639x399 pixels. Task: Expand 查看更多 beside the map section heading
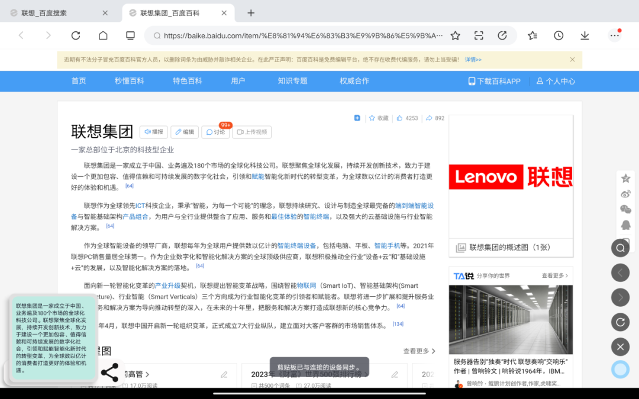coord(419,351)
